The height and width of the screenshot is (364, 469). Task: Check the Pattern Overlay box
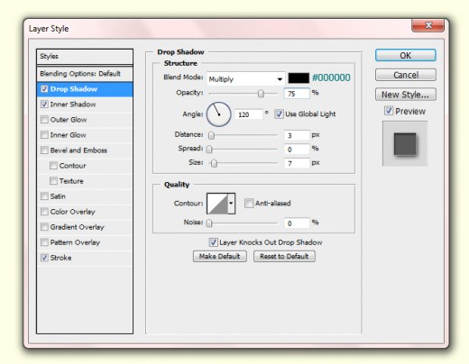[x=44, y=242]
